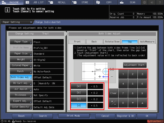Switch to the Rotate/Skew tab
This screenshot has width=164, height=123.
point(112,42)
